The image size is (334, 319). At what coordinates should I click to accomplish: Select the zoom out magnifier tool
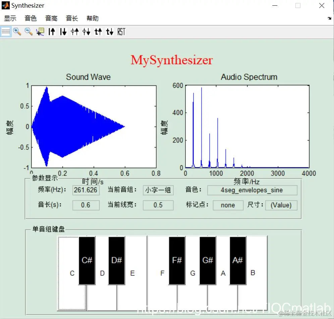pyautogui.click(x=29, y=31)
